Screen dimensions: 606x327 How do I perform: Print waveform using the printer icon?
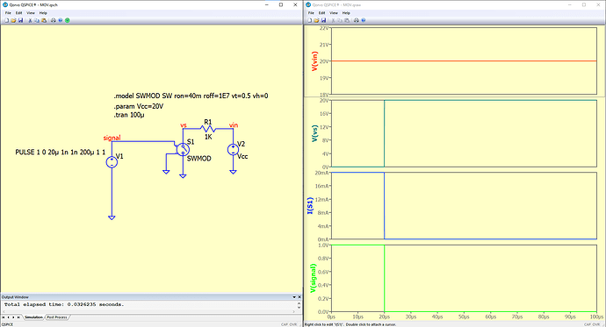click(x=356, y=20)
